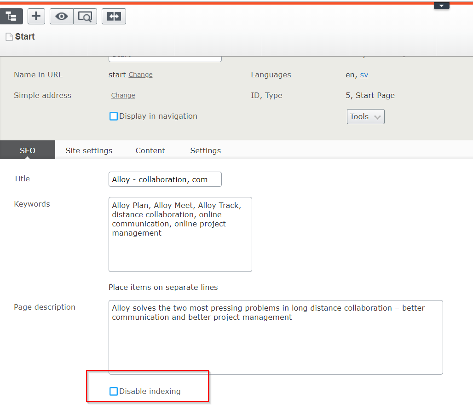Expand the global menu pull-down arrow
The width and height of the screenshot is (473, 410).
coord(441,6)
